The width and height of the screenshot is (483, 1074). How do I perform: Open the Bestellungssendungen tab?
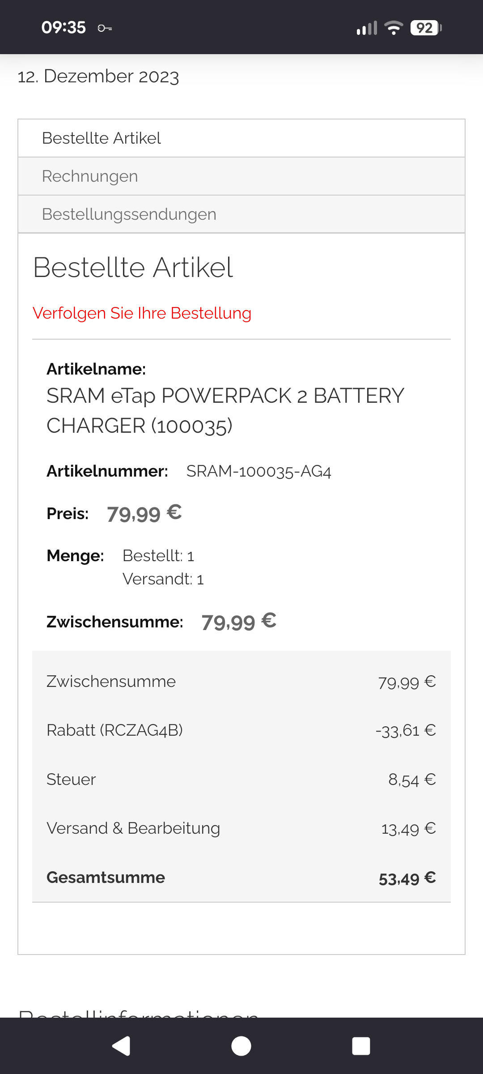pos(129,214)
